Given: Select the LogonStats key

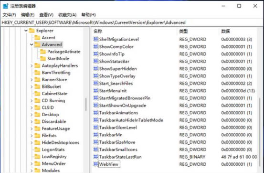Looking at the screenshot, I should [x=53, y=150].
